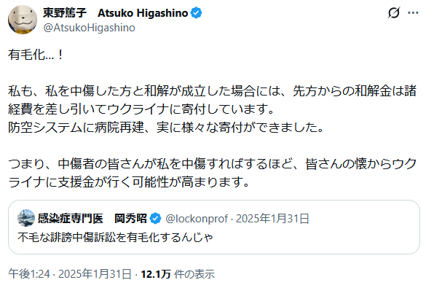This screenshot has height=288, width=426.
Task: Open the @AtsukoHigashino handle link
Action: 89,28
